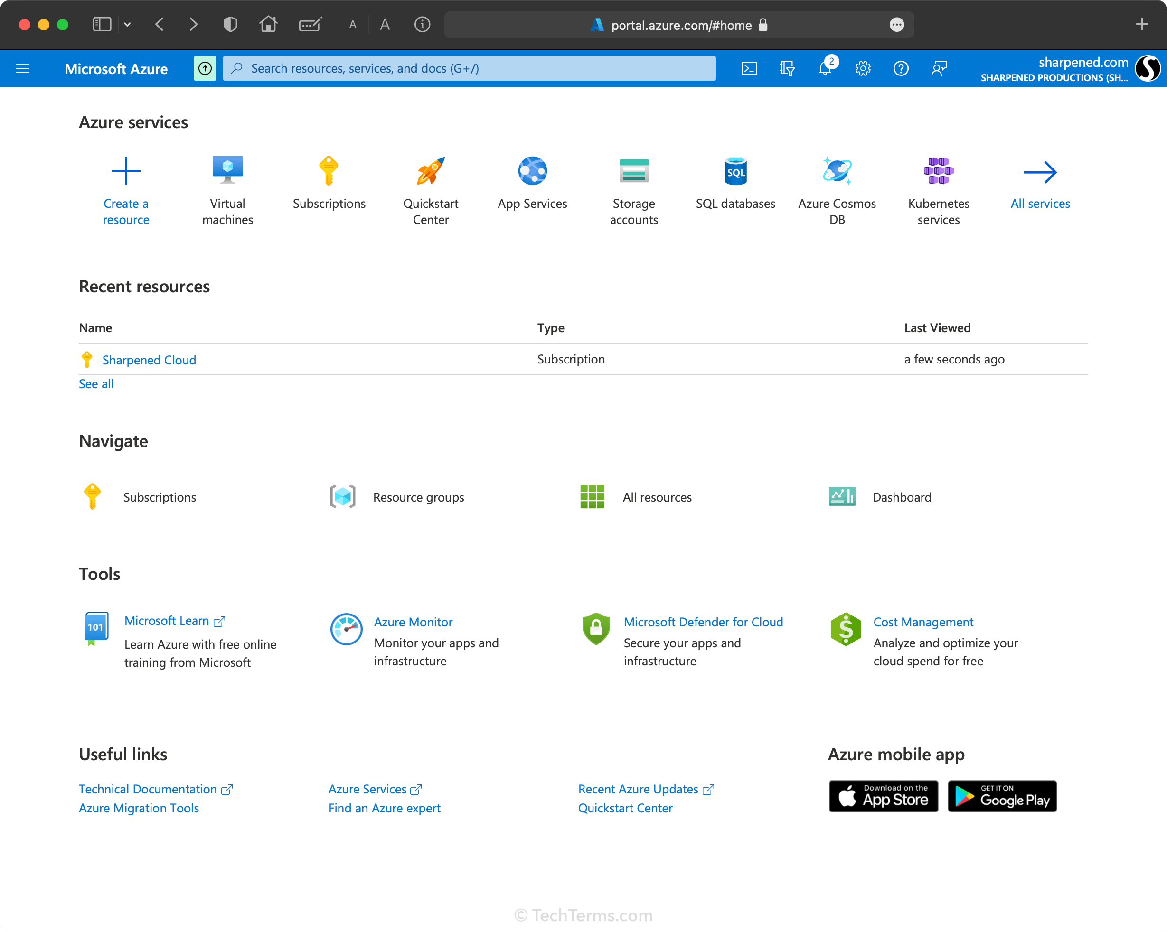This screenshot has height=932, width=1167.
Task: Click the browser Home button
Action: tap(268, 24)
